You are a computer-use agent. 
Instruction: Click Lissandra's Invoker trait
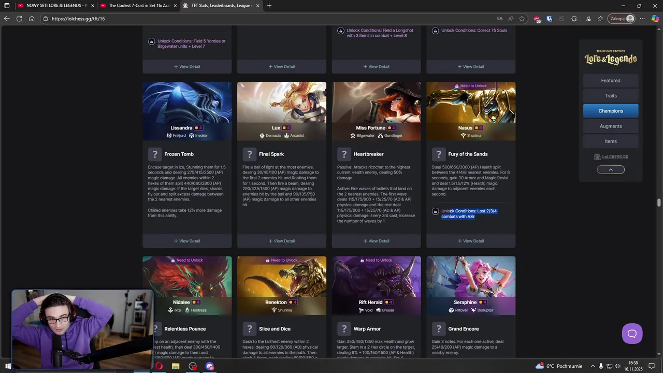click(198, 136)
